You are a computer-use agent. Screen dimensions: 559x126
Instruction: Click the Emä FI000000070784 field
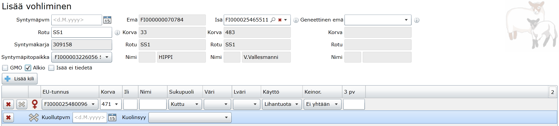click(x=172, y=20)
